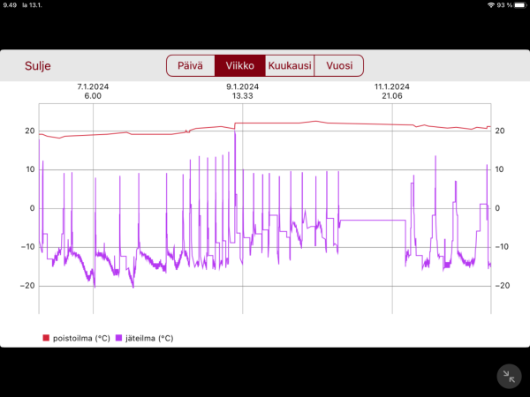Tap the 9.1.2024 13.33 time marker
The height and width of the screenshot is (397, 530).
click(241, 91)
